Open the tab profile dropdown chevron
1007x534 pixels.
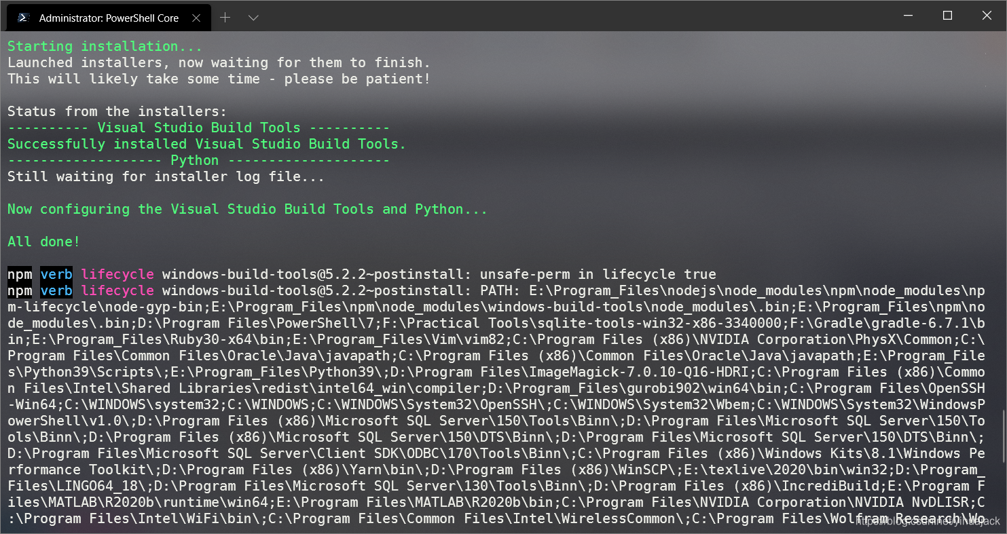[253, 18]
